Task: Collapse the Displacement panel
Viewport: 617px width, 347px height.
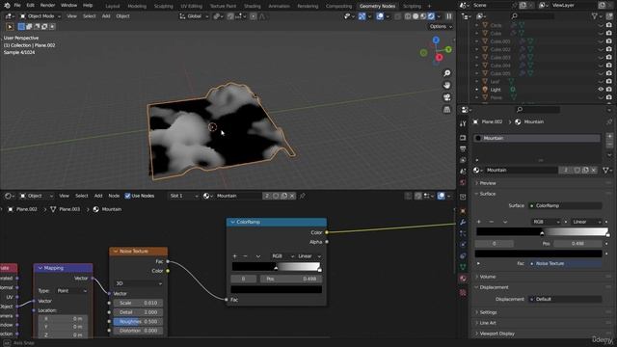Action: [x=494, y=287]
